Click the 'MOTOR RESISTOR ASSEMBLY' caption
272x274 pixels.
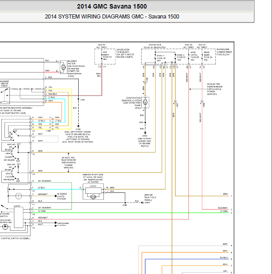[16, 110]
